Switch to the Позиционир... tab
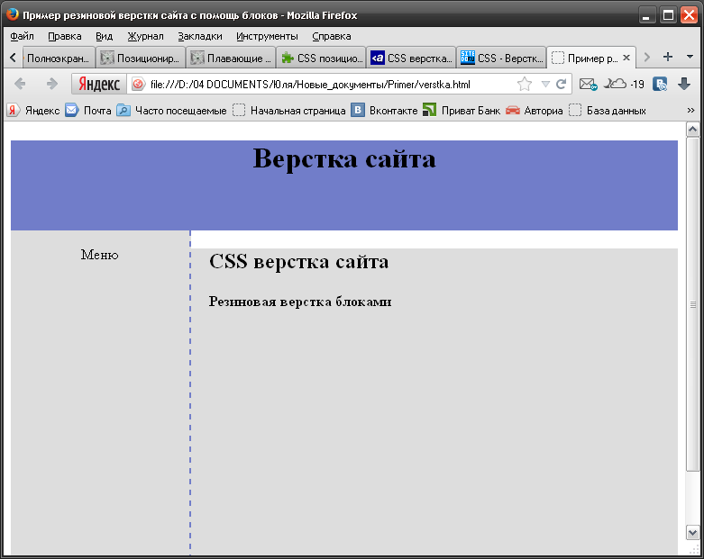Image resolution: width=704 pixels, height=559 pixels. (141, 59)
